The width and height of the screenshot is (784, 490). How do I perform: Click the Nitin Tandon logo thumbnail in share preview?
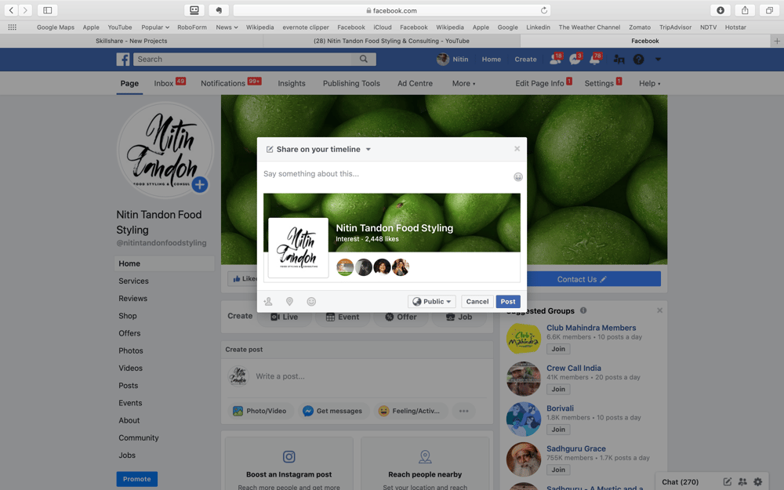tap(299, 248)
